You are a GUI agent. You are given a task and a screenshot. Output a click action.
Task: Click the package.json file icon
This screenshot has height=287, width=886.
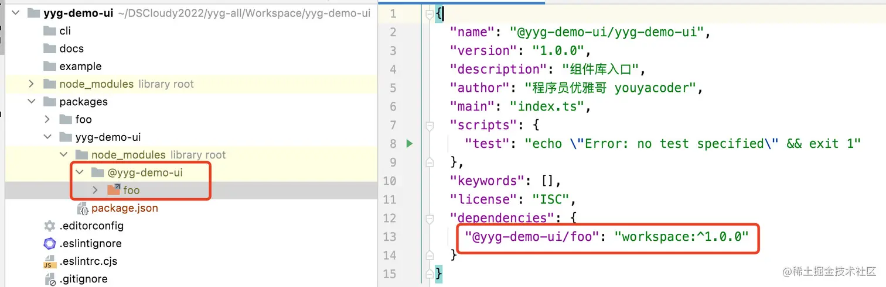[x=83, y=208]
